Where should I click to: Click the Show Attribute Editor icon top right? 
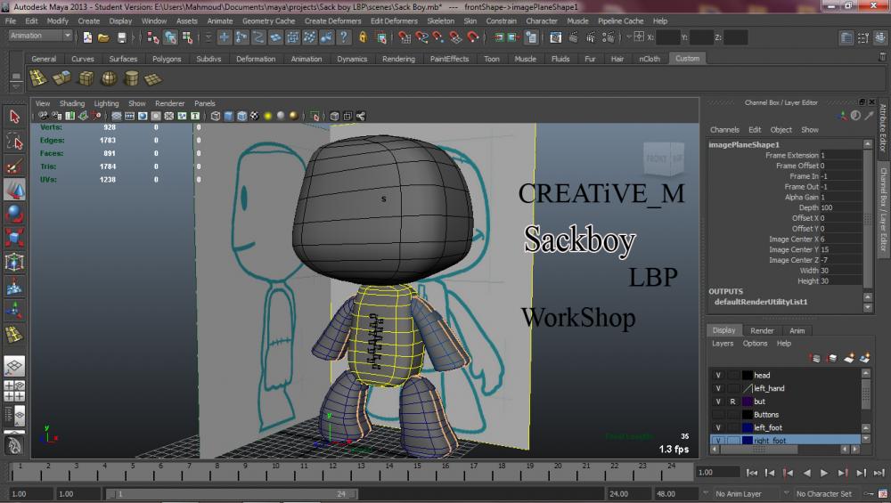click(846, 38)
